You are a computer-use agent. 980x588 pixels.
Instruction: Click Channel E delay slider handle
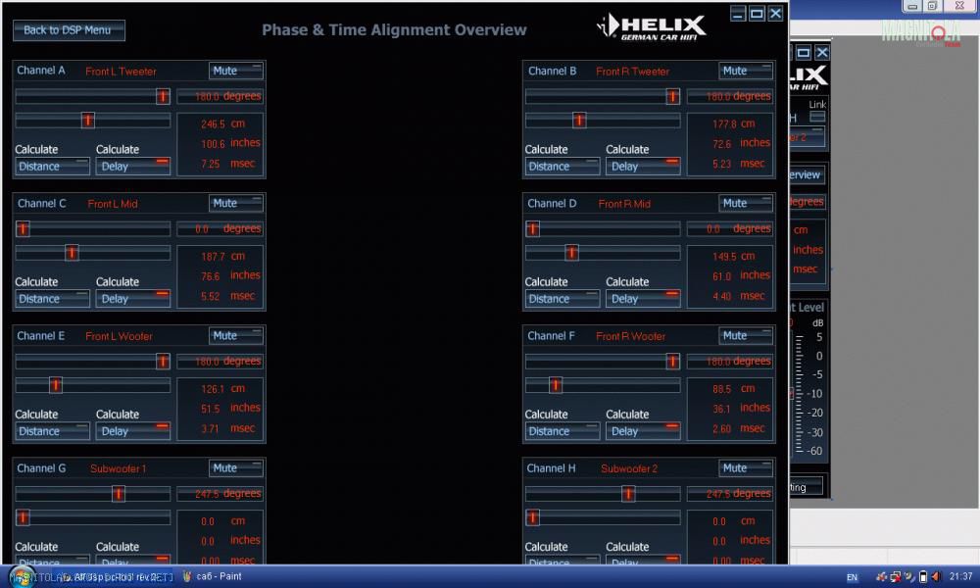56,385
